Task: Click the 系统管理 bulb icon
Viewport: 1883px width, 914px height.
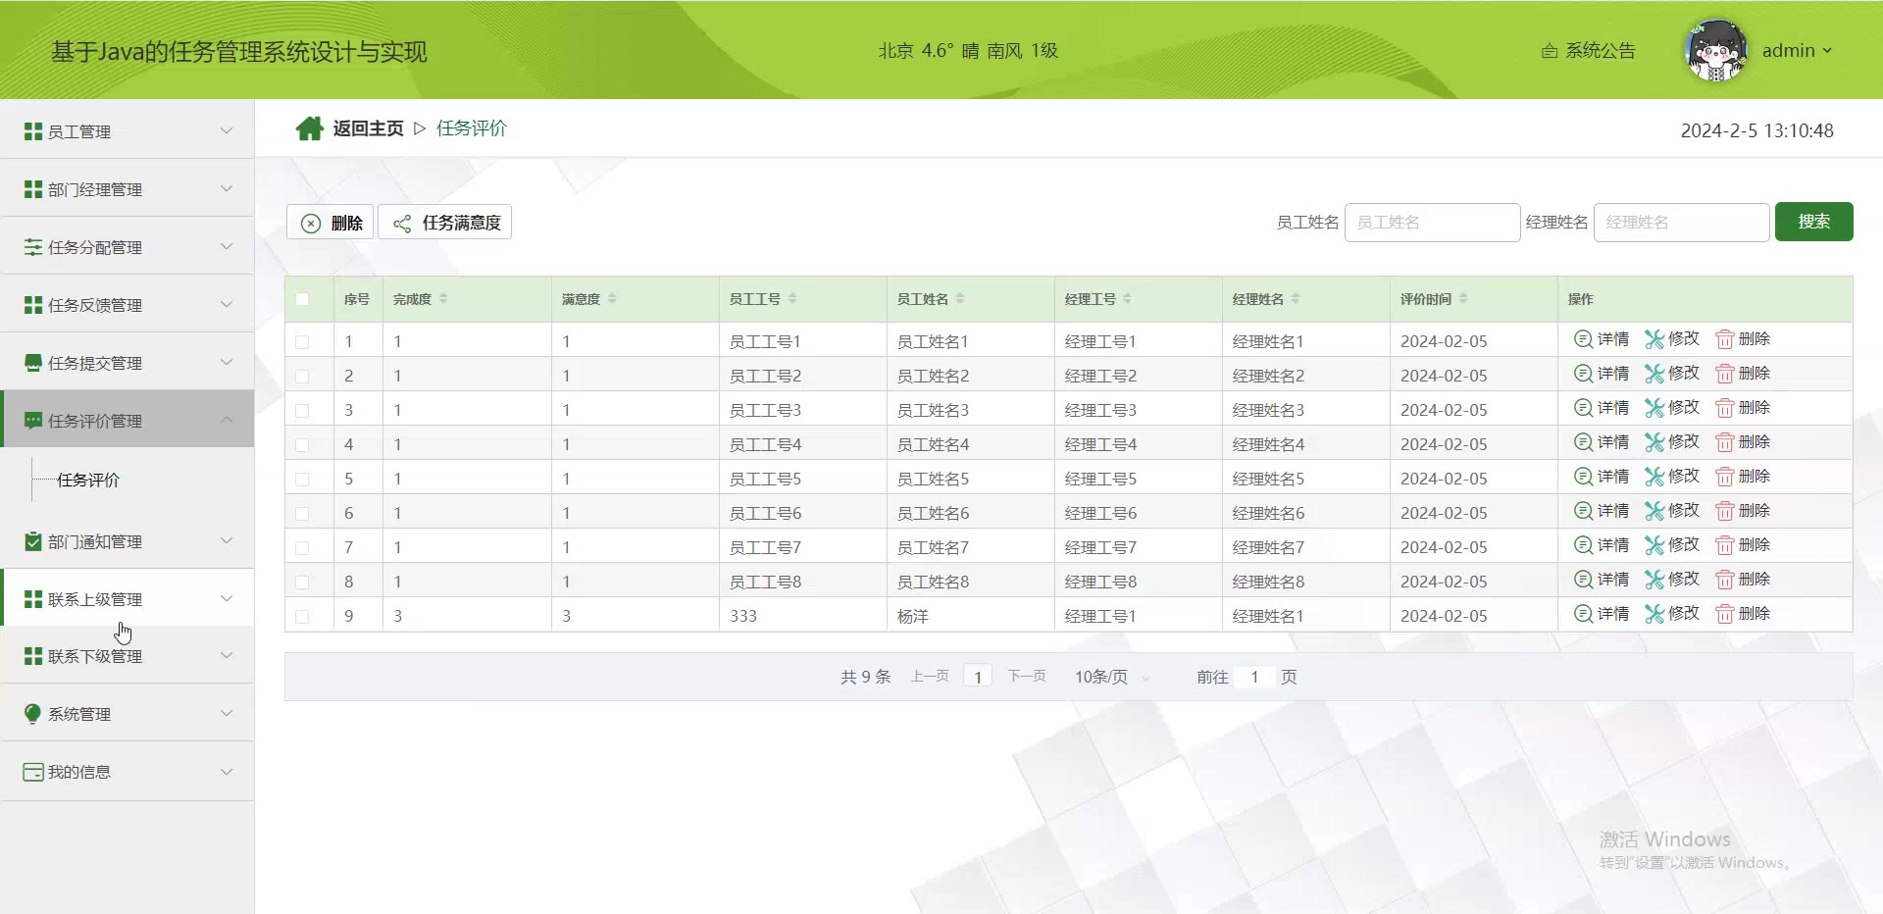Action: click(33, 714)
